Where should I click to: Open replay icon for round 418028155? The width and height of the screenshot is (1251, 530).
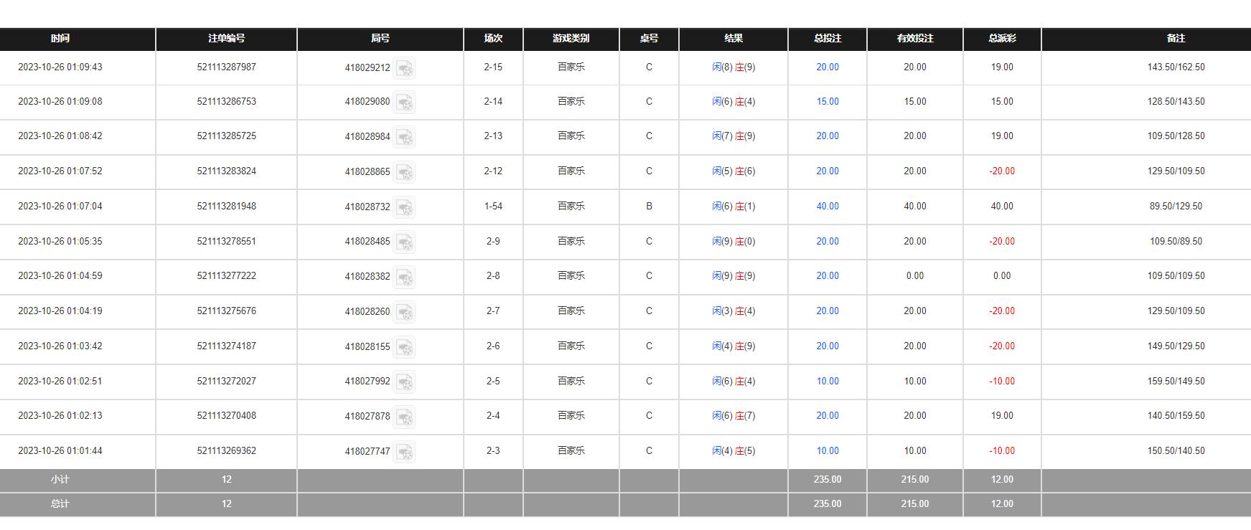(405, 347)
